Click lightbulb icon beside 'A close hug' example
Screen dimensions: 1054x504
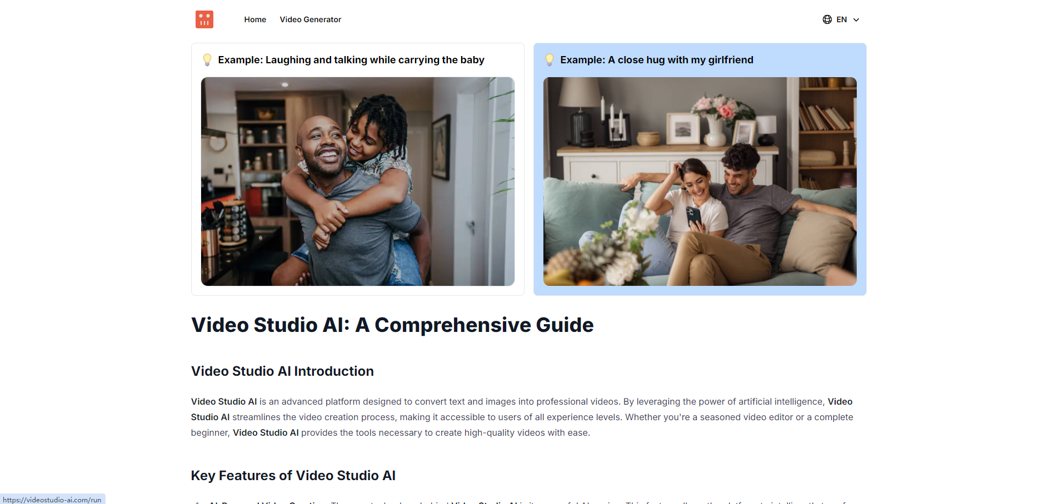tap(550, 59)
